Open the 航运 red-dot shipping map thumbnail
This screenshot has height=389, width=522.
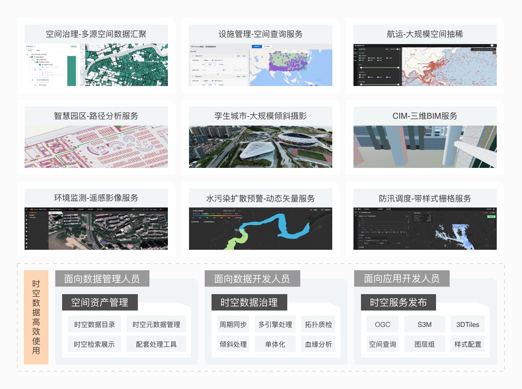coord(425,65)
